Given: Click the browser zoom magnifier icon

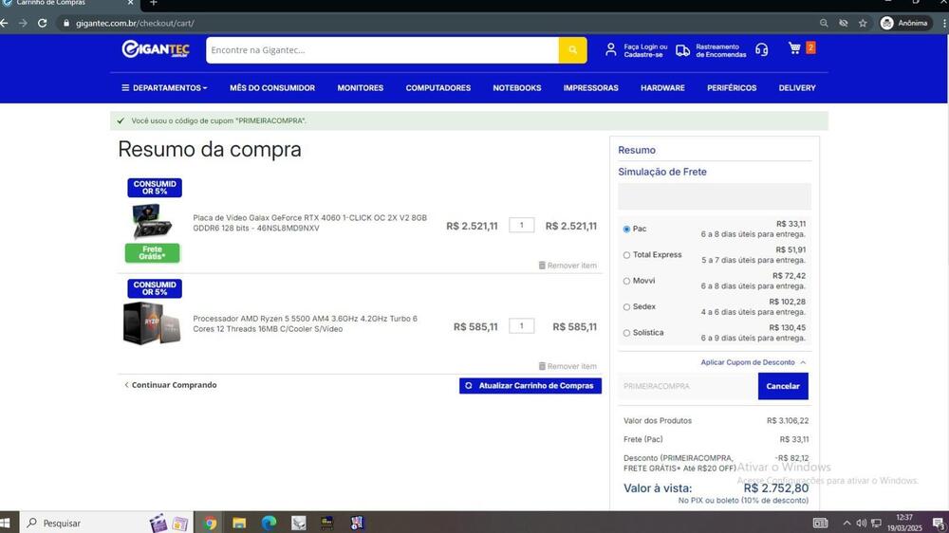Looking at the screenshot, I should pos(824,23).
